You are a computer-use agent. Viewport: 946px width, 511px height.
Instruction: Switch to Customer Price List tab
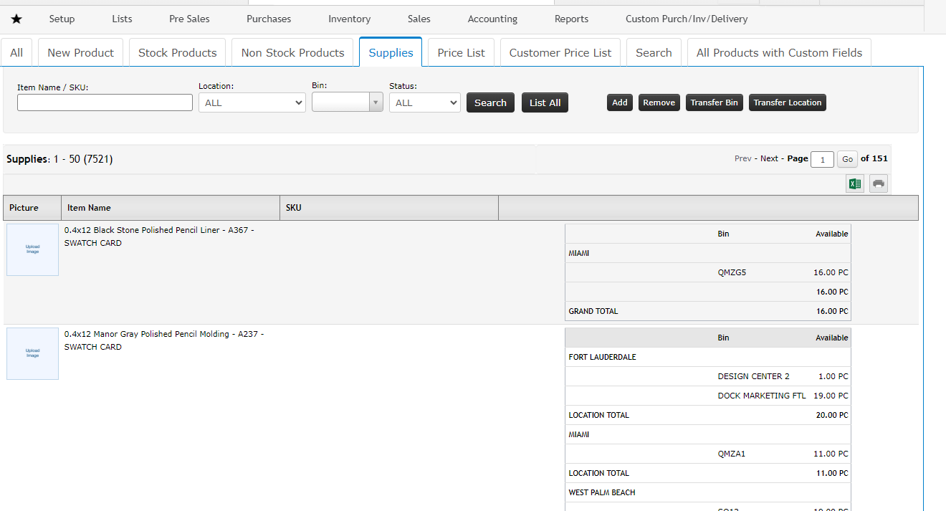tap(560, 52)
